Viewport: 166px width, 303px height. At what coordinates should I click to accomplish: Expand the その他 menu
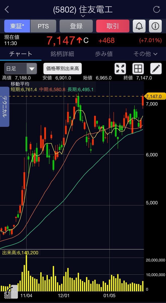146,54
